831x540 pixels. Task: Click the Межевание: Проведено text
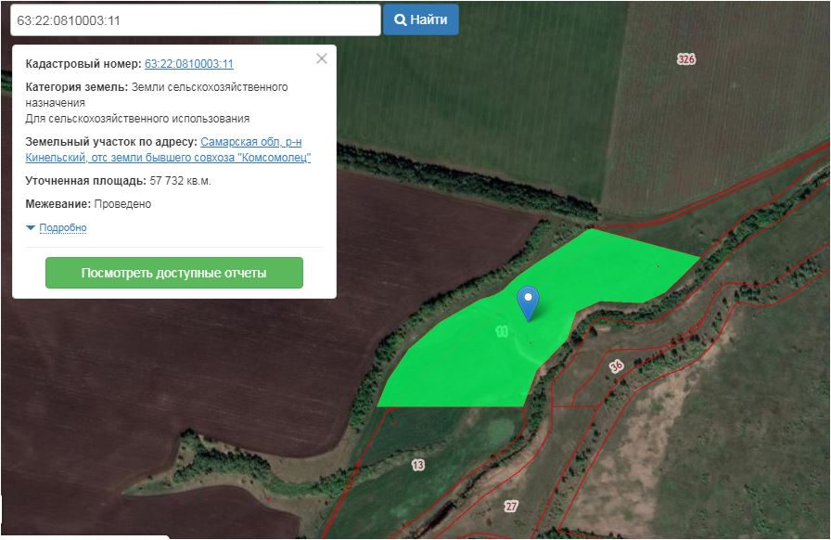(x=88, y=204)
